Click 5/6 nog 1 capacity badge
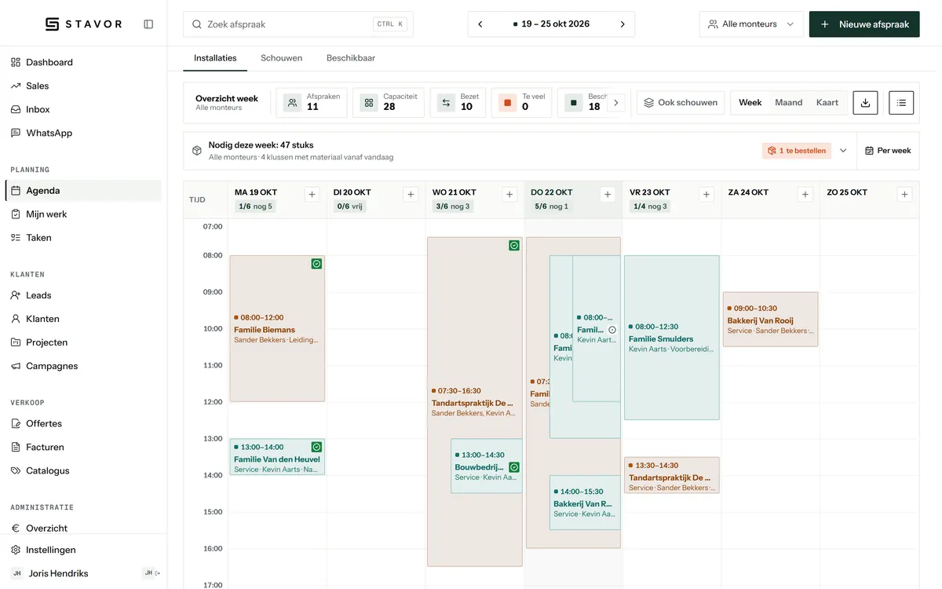Viewport: 942px width, 589px height. click(x=551, y=207)
